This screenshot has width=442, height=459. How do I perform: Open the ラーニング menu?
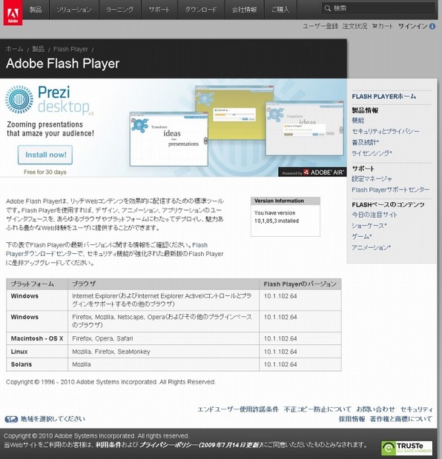(120, 10)
